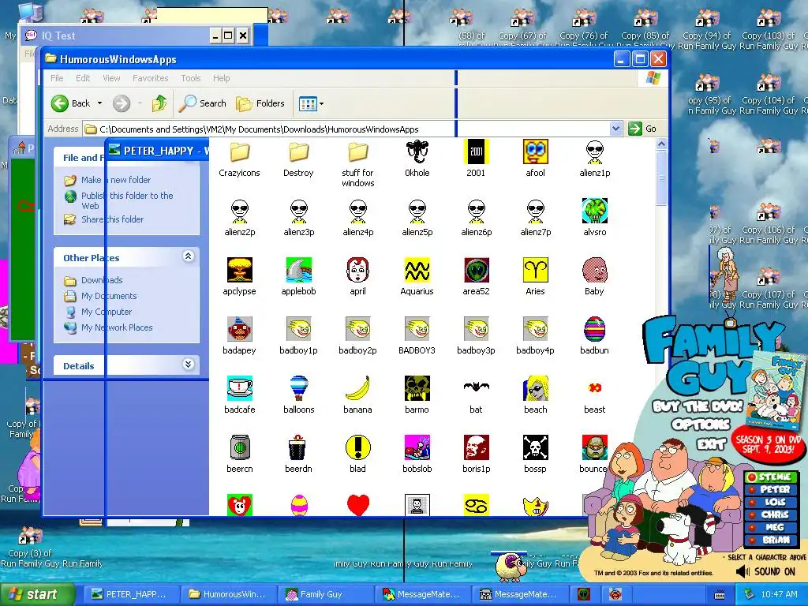
Task: Choose LOIS character radio button
Action: click(753, 502)
